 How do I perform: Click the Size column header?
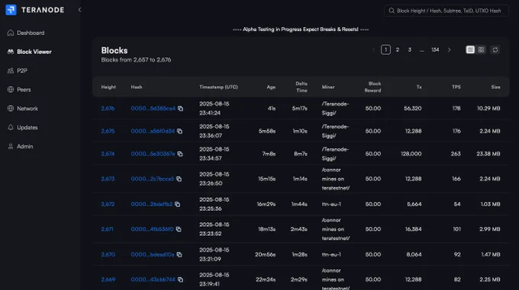pyautogui.click(x=495, y=87)
